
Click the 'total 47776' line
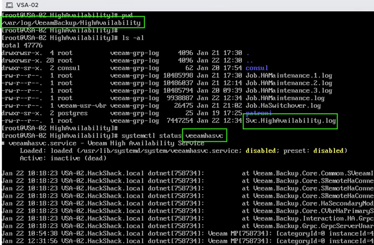(x=22, y=46)
